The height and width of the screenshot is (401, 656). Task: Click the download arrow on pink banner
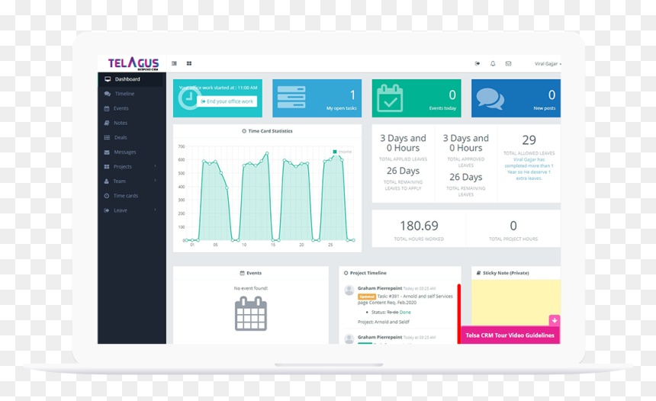pyautogui.click(x=555, y=320)
